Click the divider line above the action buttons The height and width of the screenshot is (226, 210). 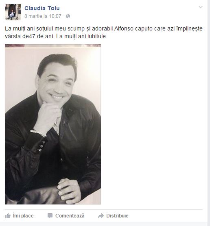(x=104, y=209)
